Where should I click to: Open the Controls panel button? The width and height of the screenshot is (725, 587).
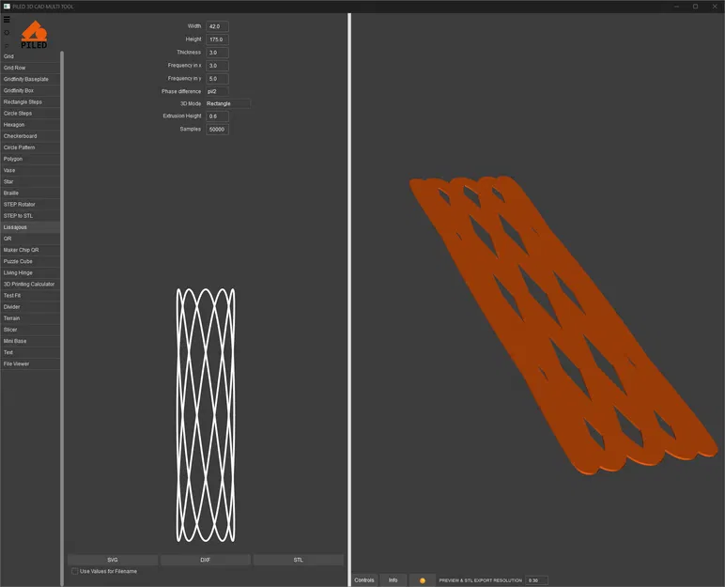(364, 580)
